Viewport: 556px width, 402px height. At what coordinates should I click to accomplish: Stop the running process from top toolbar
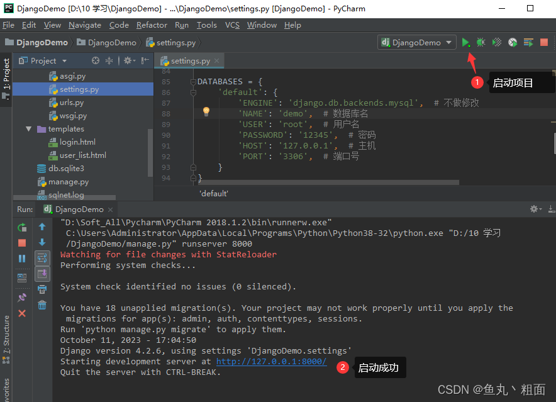[544, 43]
